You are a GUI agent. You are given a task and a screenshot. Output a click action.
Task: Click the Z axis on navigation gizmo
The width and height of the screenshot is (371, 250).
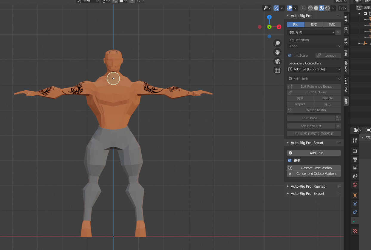coord(269,17)
